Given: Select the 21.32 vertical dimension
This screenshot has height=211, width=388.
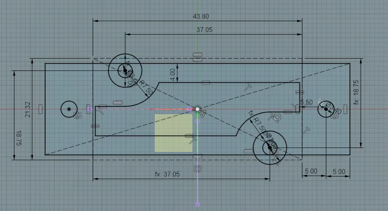Looking at the screenshot, I should pos(28,109).
